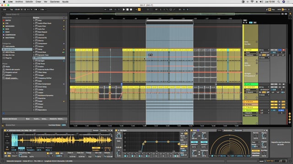This screenshot has height=164, width=293.
Task: Toggle EQ Eight band 8 activator
Action: point(175,156)
